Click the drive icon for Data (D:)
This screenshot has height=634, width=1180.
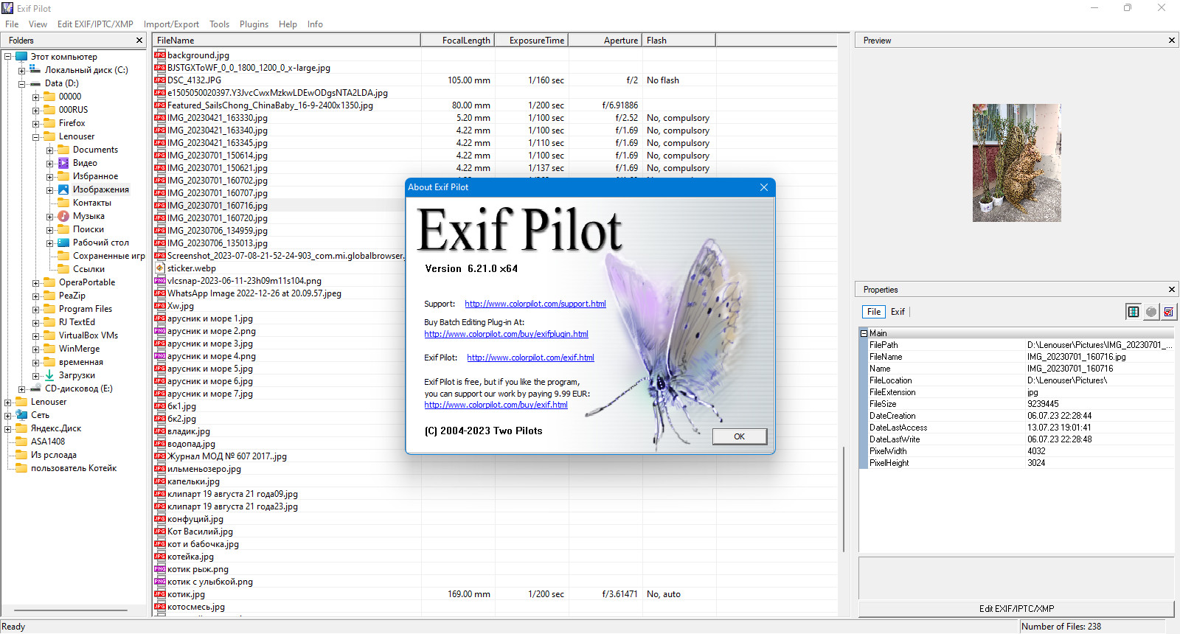click(x=35, y=83)
